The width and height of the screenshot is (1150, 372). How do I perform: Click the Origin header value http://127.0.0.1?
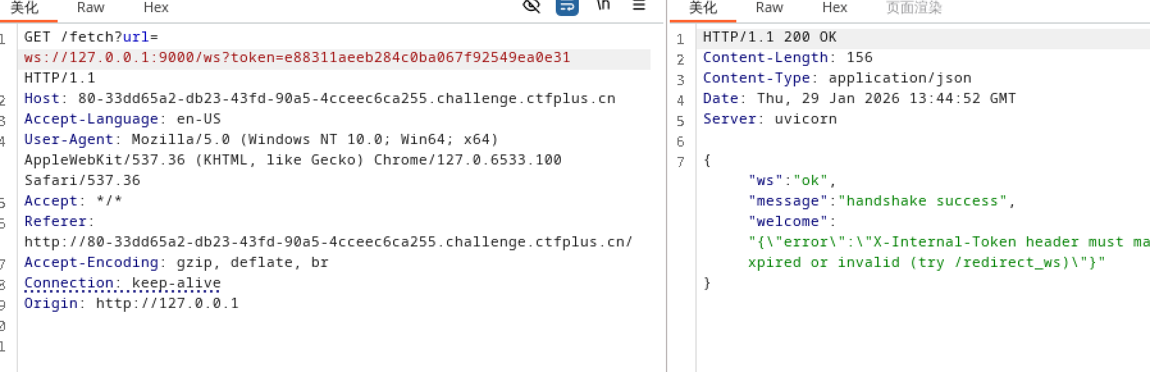click(167, 303)
